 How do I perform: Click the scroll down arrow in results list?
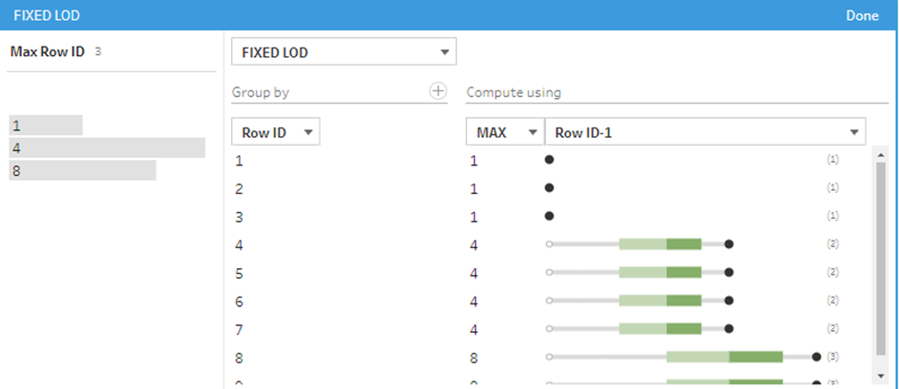pyautogui.click(x=881, y=375)
